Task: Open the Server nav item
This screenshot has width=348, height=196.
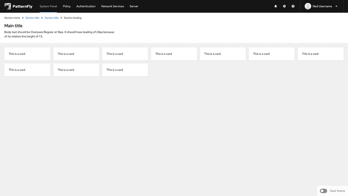Action: pos(134,7)
